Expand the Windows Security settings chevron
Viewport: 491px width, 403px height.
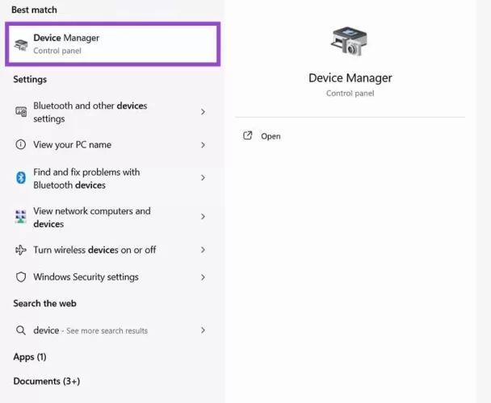pos(203,277)
